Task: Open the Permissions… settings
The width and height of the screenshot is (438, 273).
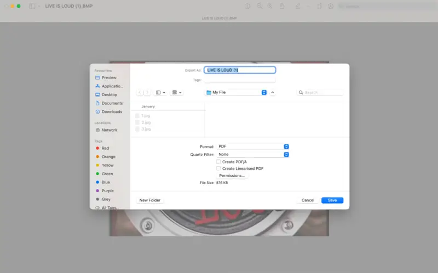Action: [232, 175]
